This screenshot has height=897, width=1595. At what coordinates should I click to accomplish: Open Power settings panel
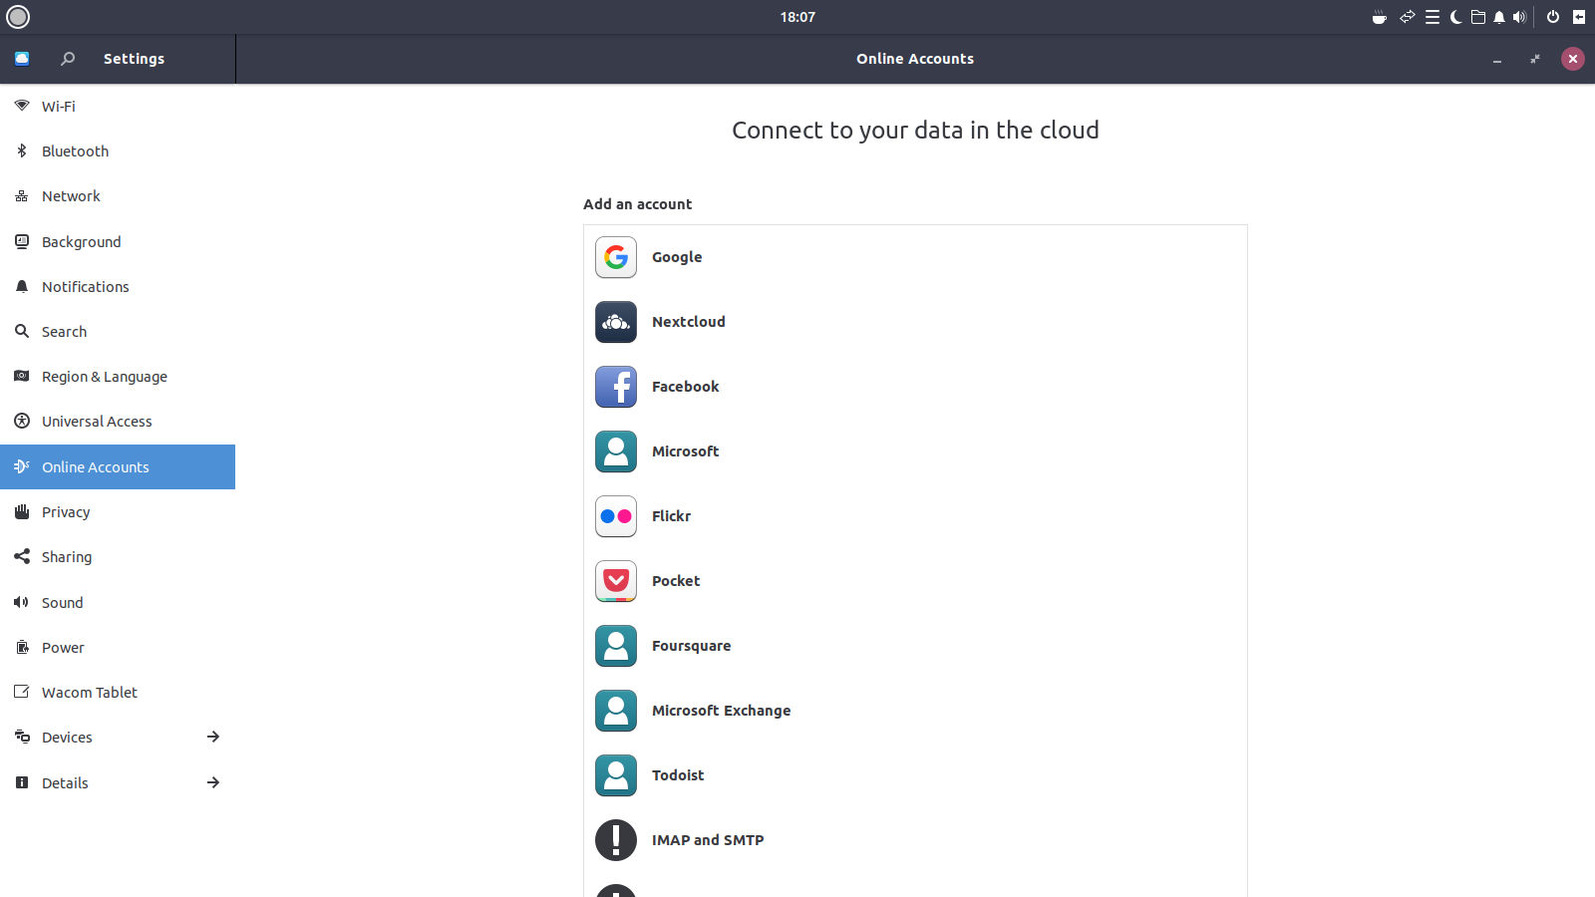[x=118, y=648]
